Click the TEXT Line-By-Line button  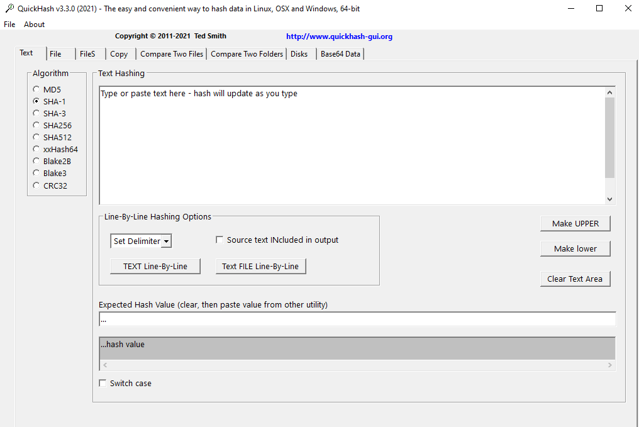pyautogui.click(x=155, y=267)
